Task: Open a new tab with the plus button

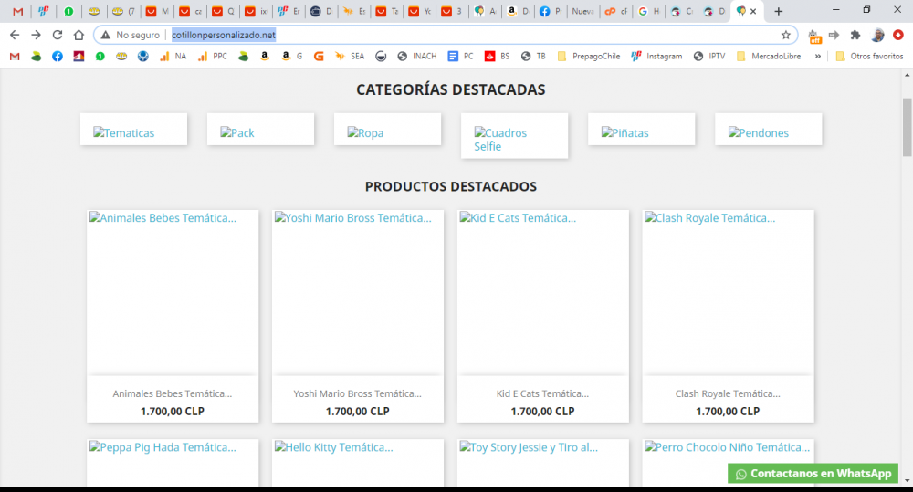Action: 779,11
